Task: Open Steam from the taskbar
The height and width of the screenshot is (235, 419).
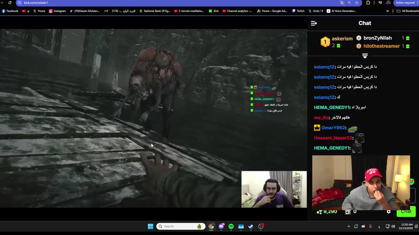Action: pyautogui.click(x=251, y=226)
